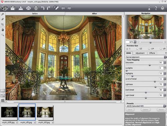Click Lowlights value stepper
167x126 pixels.
point(165,68)
